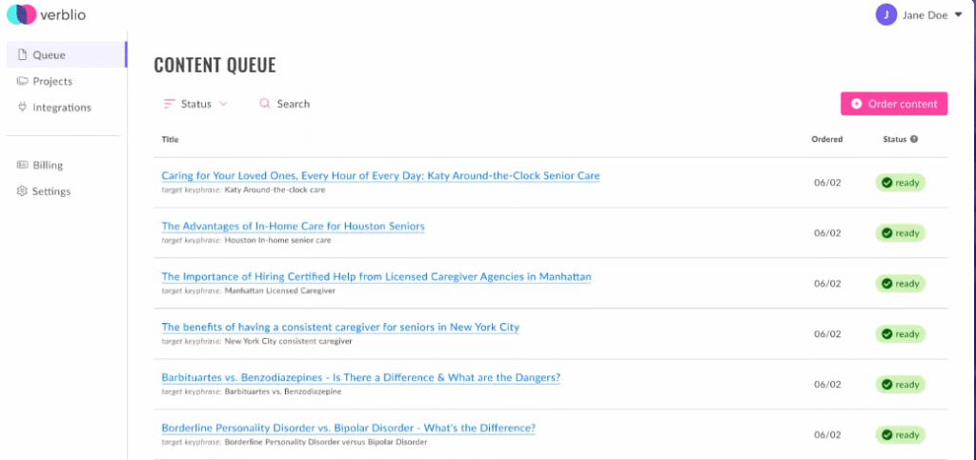
Task: Click ready check icon for Katy Around-the-Clock row
Action: (x=887, y=183)
